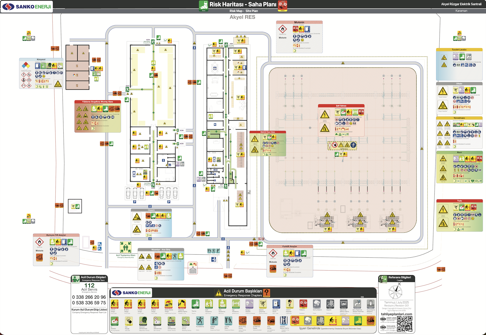This screenshot has width=486, height=335.
Task: Click the Yıldırım Düşmesi lightning legend icon
Action: click(290, 304)
